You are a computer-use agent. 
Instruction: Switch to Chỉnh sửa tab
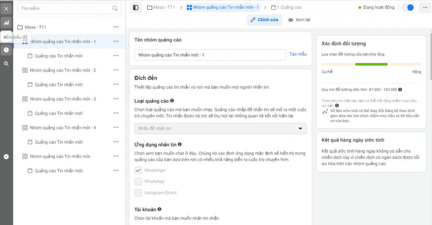(264, 20)
